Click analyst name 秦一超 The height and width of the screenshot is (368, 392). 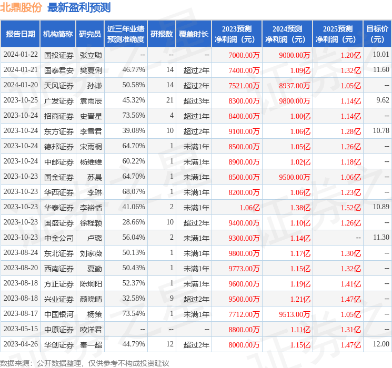pyautogui.click(x=91, y=345)
